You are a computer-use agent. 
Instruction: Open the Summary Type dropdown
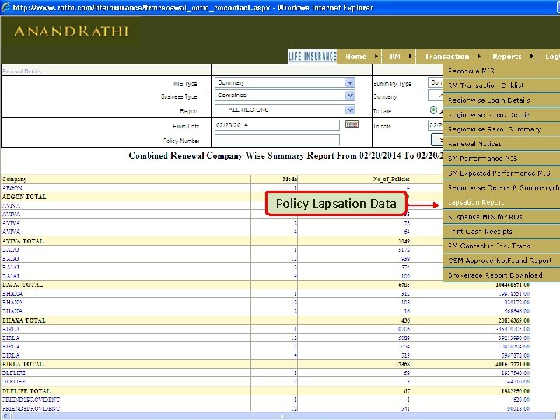pyautogui.click(x=436, y=83)
